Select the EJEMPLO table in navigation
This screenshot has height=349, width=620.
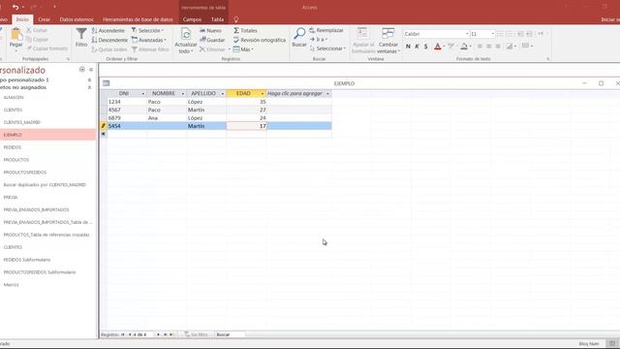click(47, 135)
